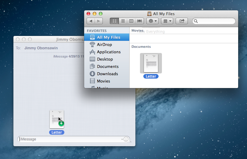247x159 pixels.
Task: Click the Desktop icon in sidebar
Action: coord(92,59)
